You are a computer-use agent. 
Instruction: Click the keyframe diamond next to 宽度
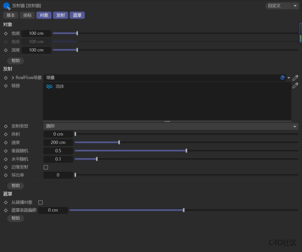pos(6,33)
